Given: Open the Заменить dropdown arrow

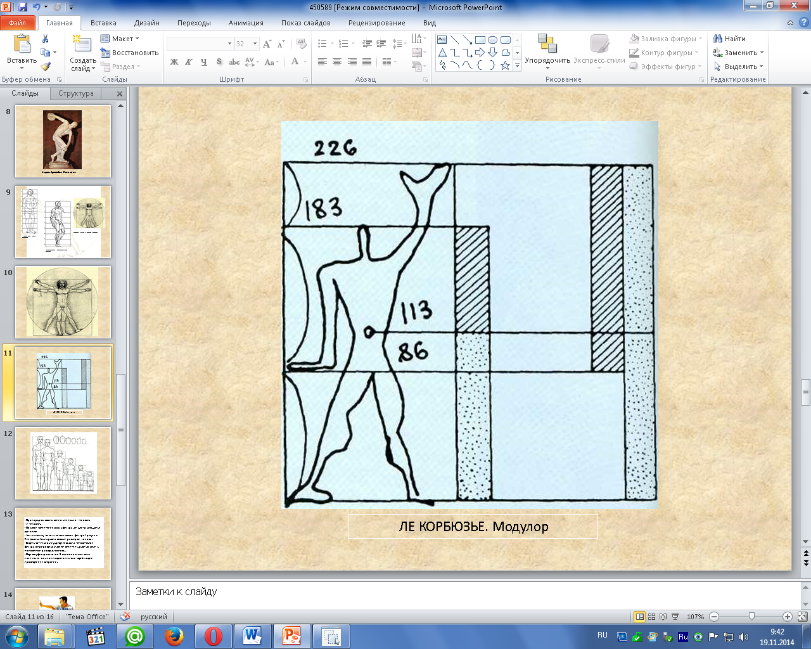Looking at the screenshot, I should pos(762,53).
